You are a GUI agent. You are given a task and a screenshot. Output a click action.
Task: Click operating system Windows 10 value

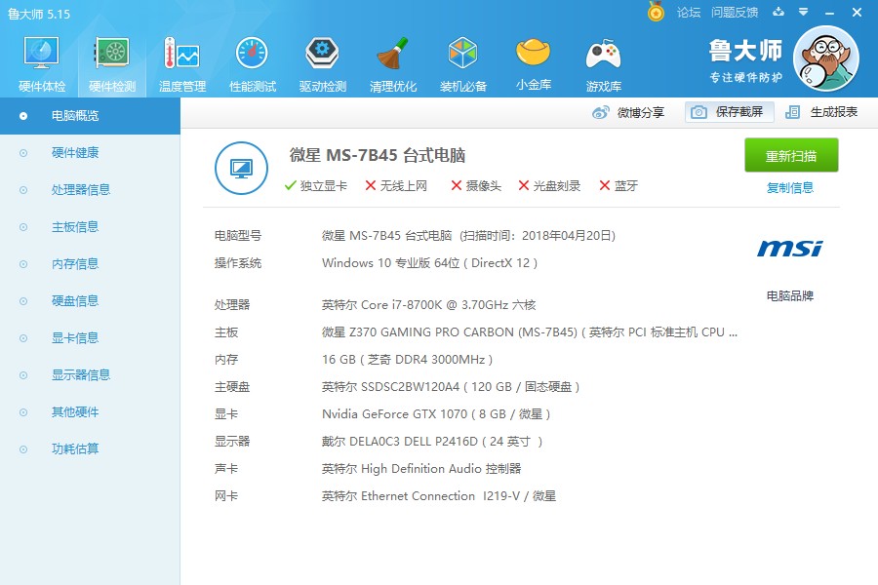pos(429,263)
